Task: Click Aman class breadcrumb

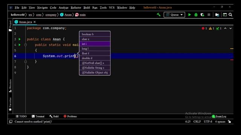Action: pyautogui.click(x=66, y=15)
